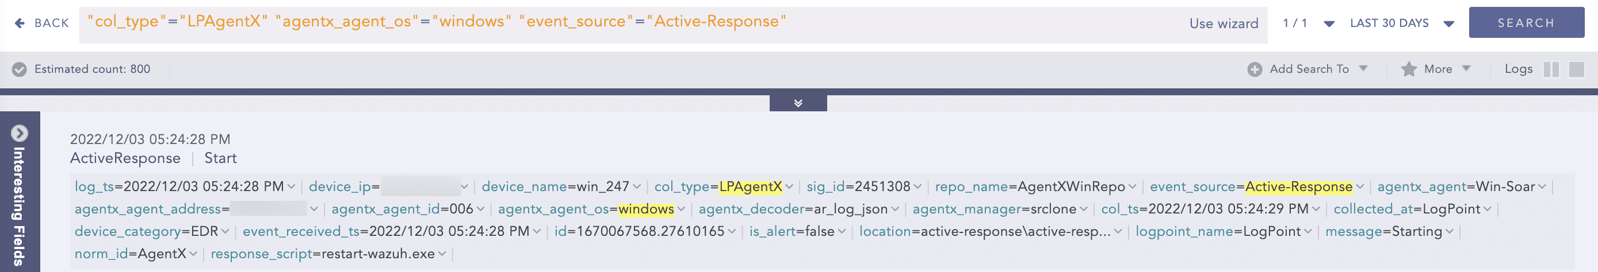Viewport: 1598px width, 272px height.
Task: Open the 1 / 1 page dropdown
Action: 1329,24
